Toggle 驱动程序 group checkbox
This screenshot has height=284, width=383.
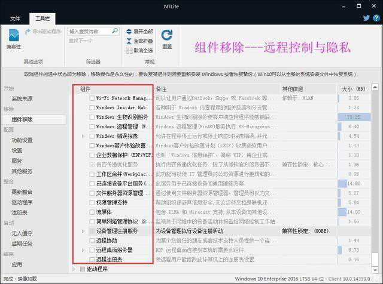[x=83, y=269]
